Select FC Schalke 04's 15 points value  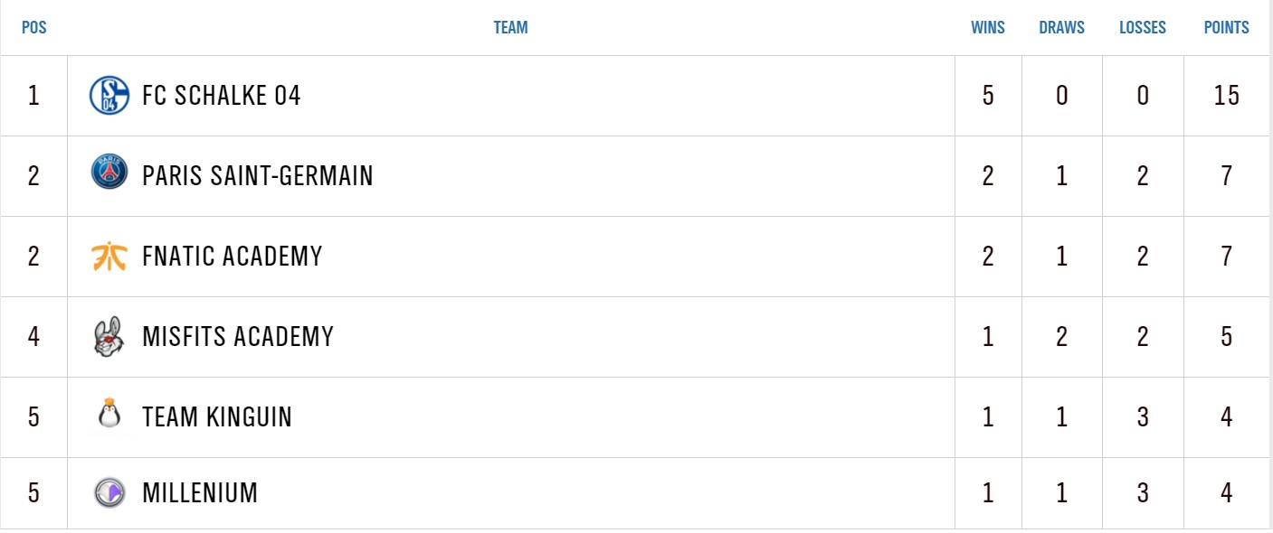pos(1227,95)
